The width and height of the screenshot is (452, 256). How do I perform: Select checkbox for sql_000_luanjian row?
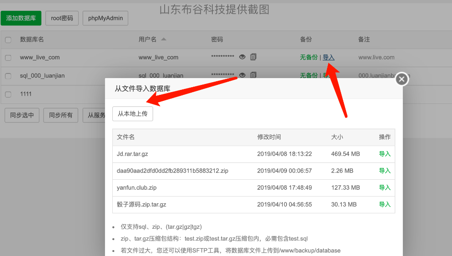tap(8, 76)
